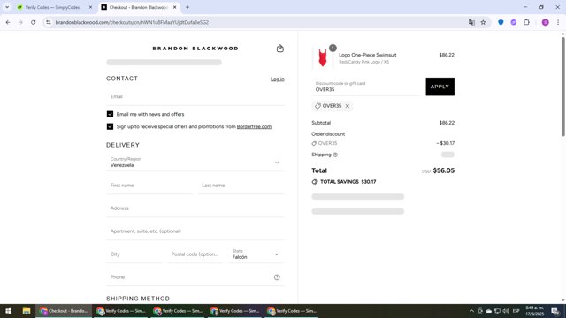Image resolution: width=566 pixels, height=318 pixels.
Task: Open Chrome three-dot menu
Action: pos(558,22)
